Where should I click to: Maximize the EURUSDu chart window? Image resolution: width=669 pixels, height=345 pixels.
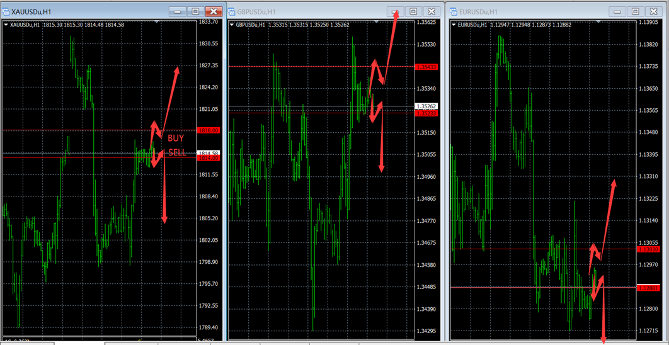click(x=636, y=11)
